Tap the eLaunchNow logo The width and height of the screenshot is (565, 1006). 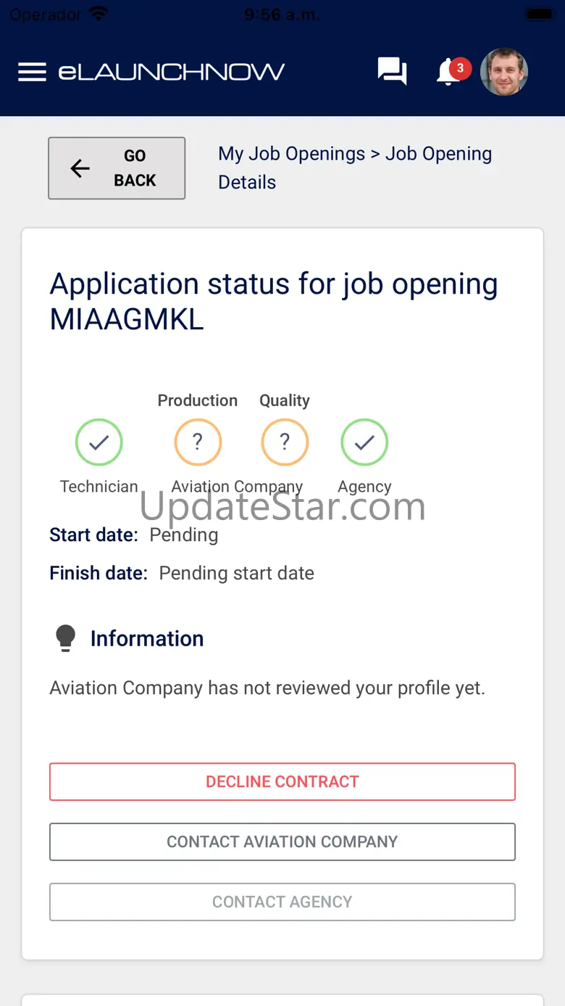coord(172,72)
